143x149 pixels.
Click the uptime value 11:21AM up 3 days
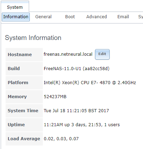[82, 125]
